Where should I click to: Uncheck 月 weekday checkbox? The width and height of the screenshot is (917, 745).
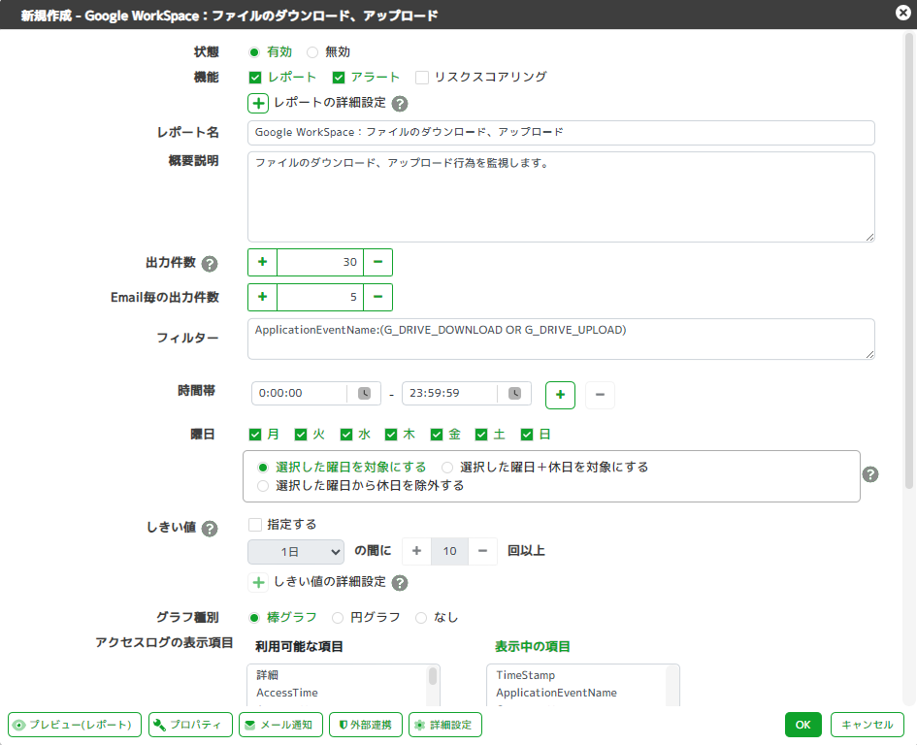(x=255, y=435)
